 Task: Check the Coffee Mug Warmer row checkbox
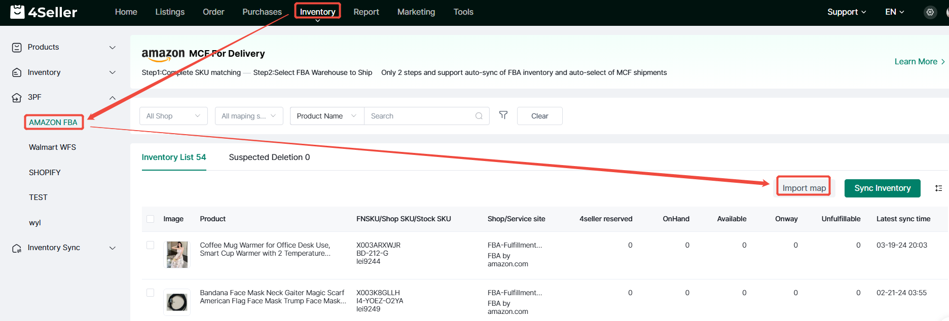150,246
